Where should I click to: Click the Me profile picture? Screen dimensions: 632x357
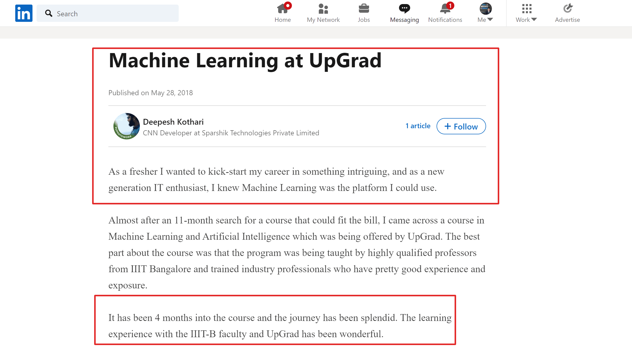[486, 9]
